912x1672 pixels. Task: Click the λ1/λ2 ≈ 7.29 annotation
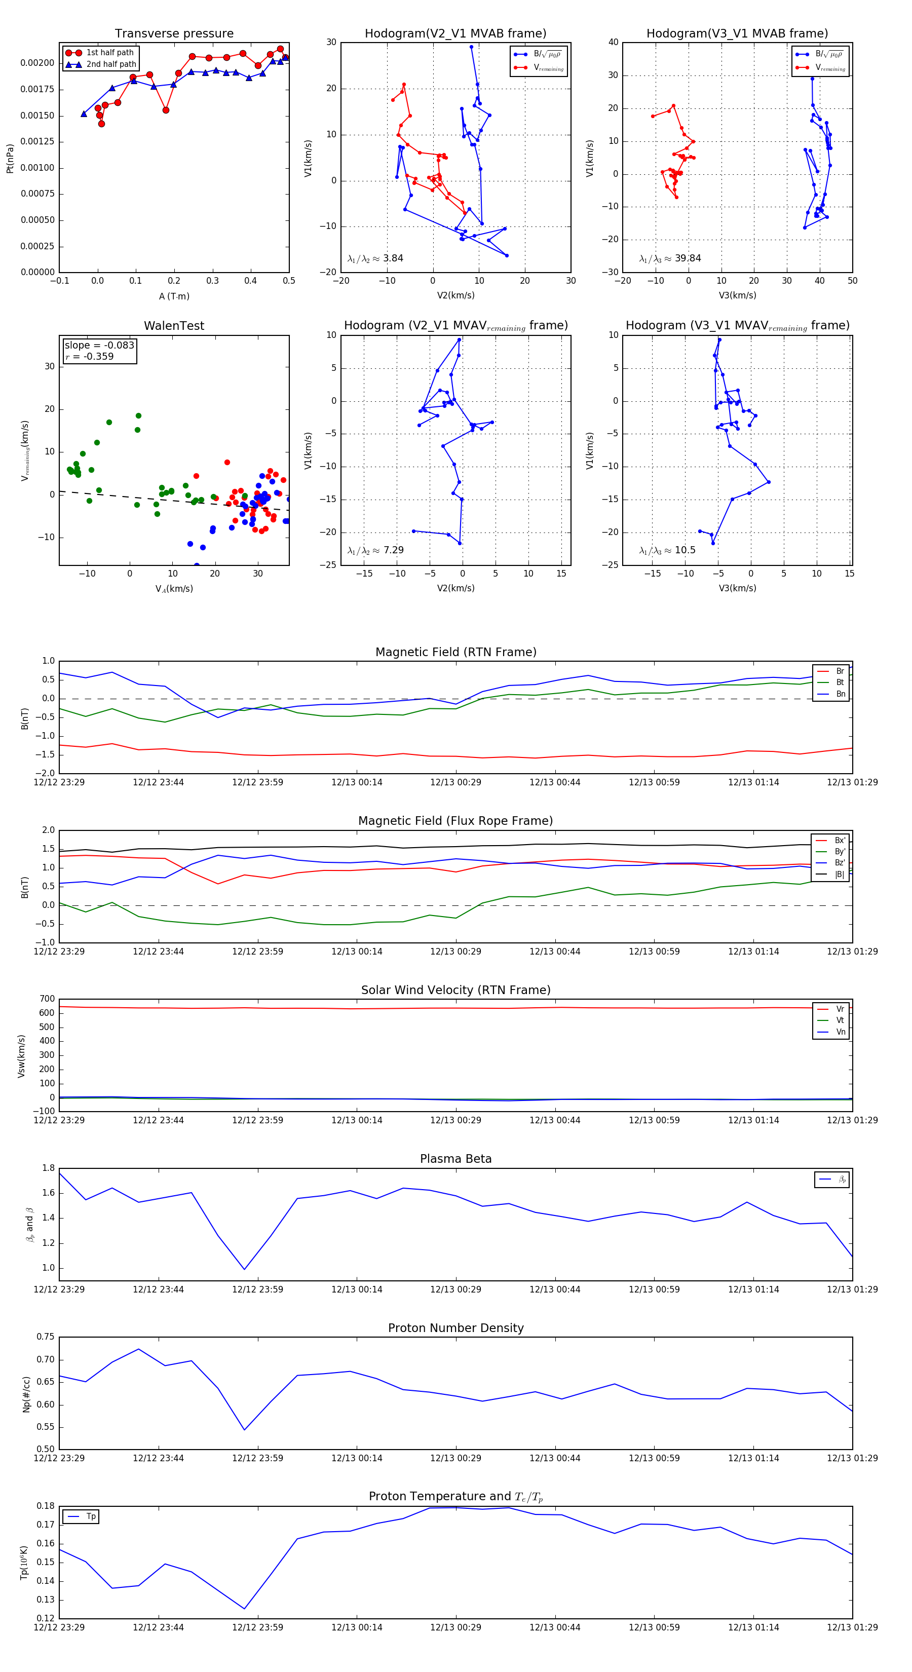coord(375,550)
